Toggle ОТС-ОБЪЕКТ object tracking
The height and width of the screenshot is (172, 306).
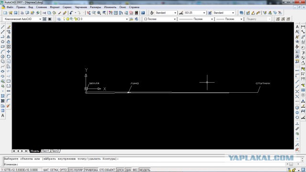pyautogui.click(x=107, y=170)
